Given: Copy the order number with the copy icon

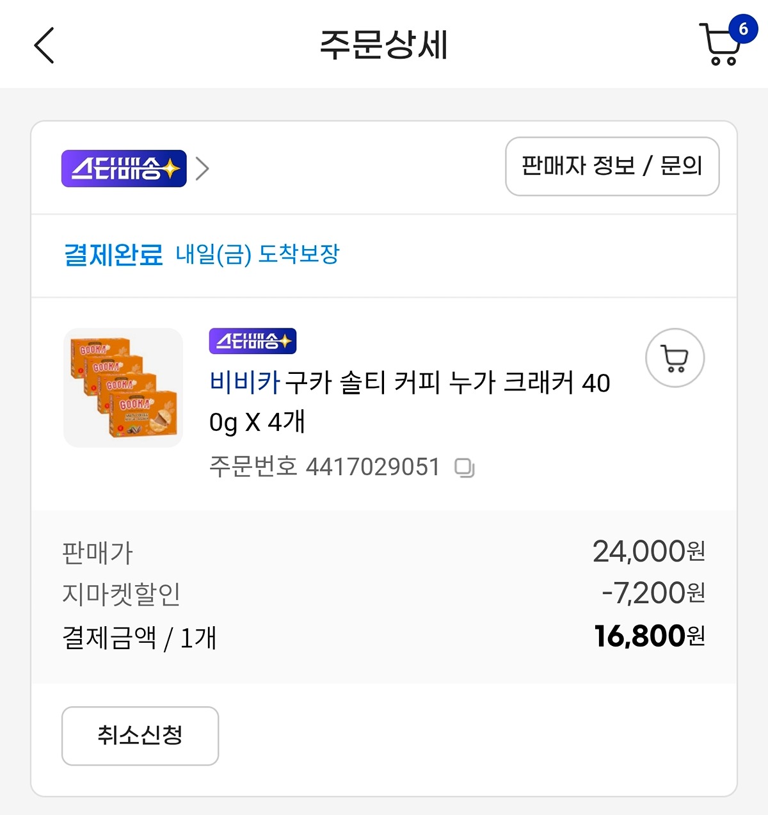Looking at the screenshot, I should point(464,468).
